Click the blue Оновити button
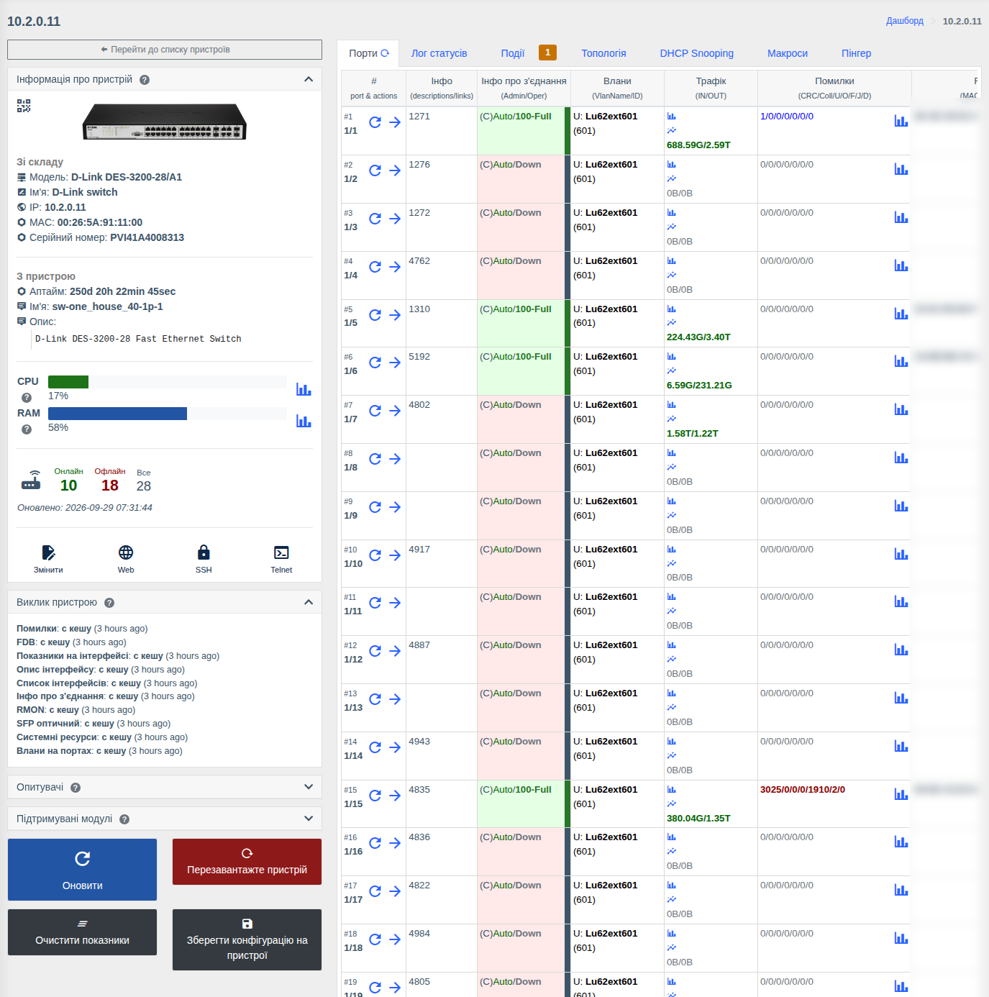This screenshot has height=997, width=989. (82, 870)
